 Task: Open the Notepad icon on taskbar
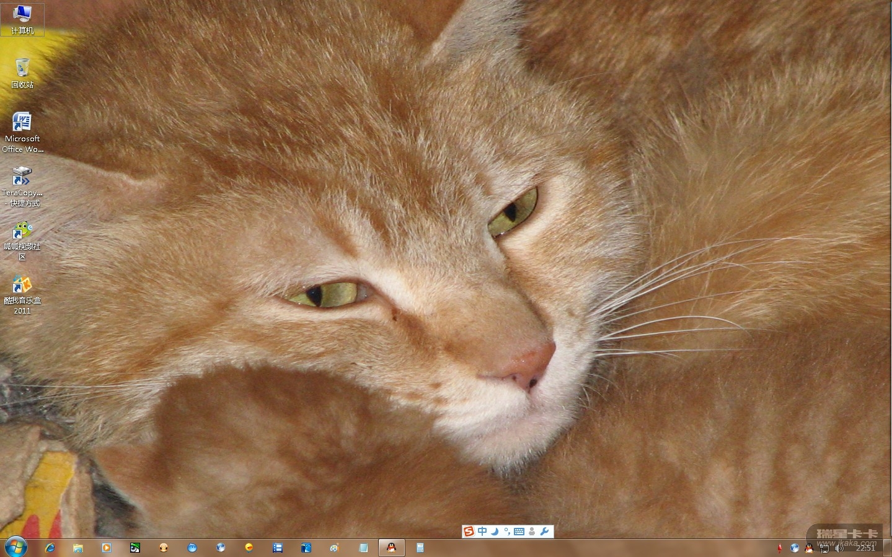[363, 548]
